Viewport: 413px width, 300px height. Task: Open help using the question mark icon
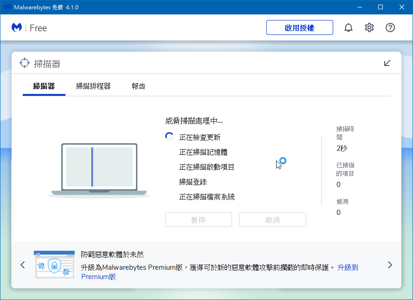[x=390, y=27]
